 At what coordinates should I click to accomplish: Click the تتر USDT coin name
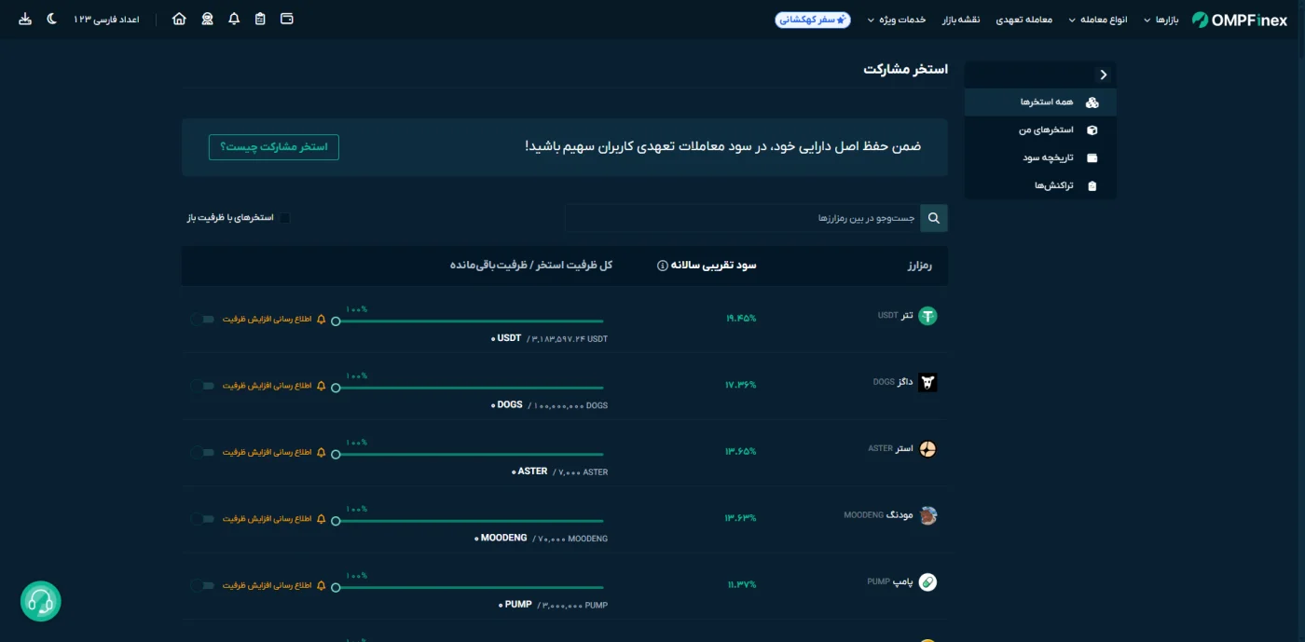(895, 316)
